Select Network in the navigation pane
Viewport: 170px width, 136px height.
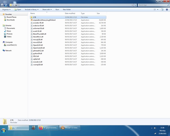[x=8, y=51]
